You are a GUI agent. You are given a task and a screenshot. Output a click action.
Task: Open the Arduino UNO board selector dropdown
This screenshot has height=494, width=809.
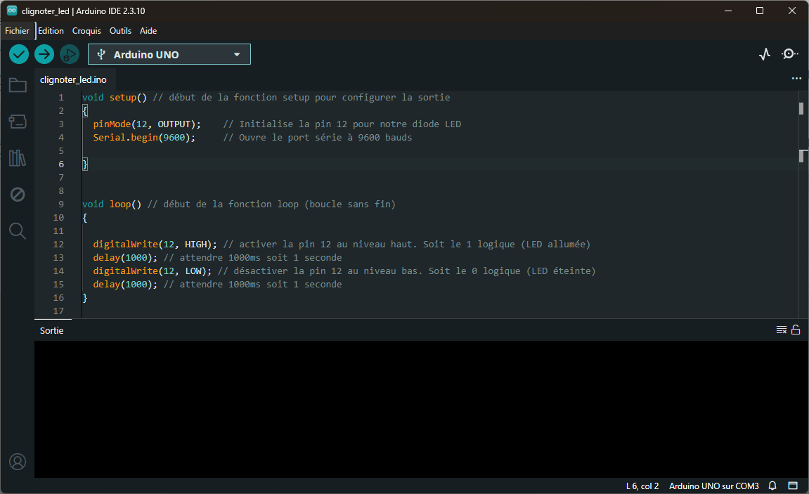point(169,54)
